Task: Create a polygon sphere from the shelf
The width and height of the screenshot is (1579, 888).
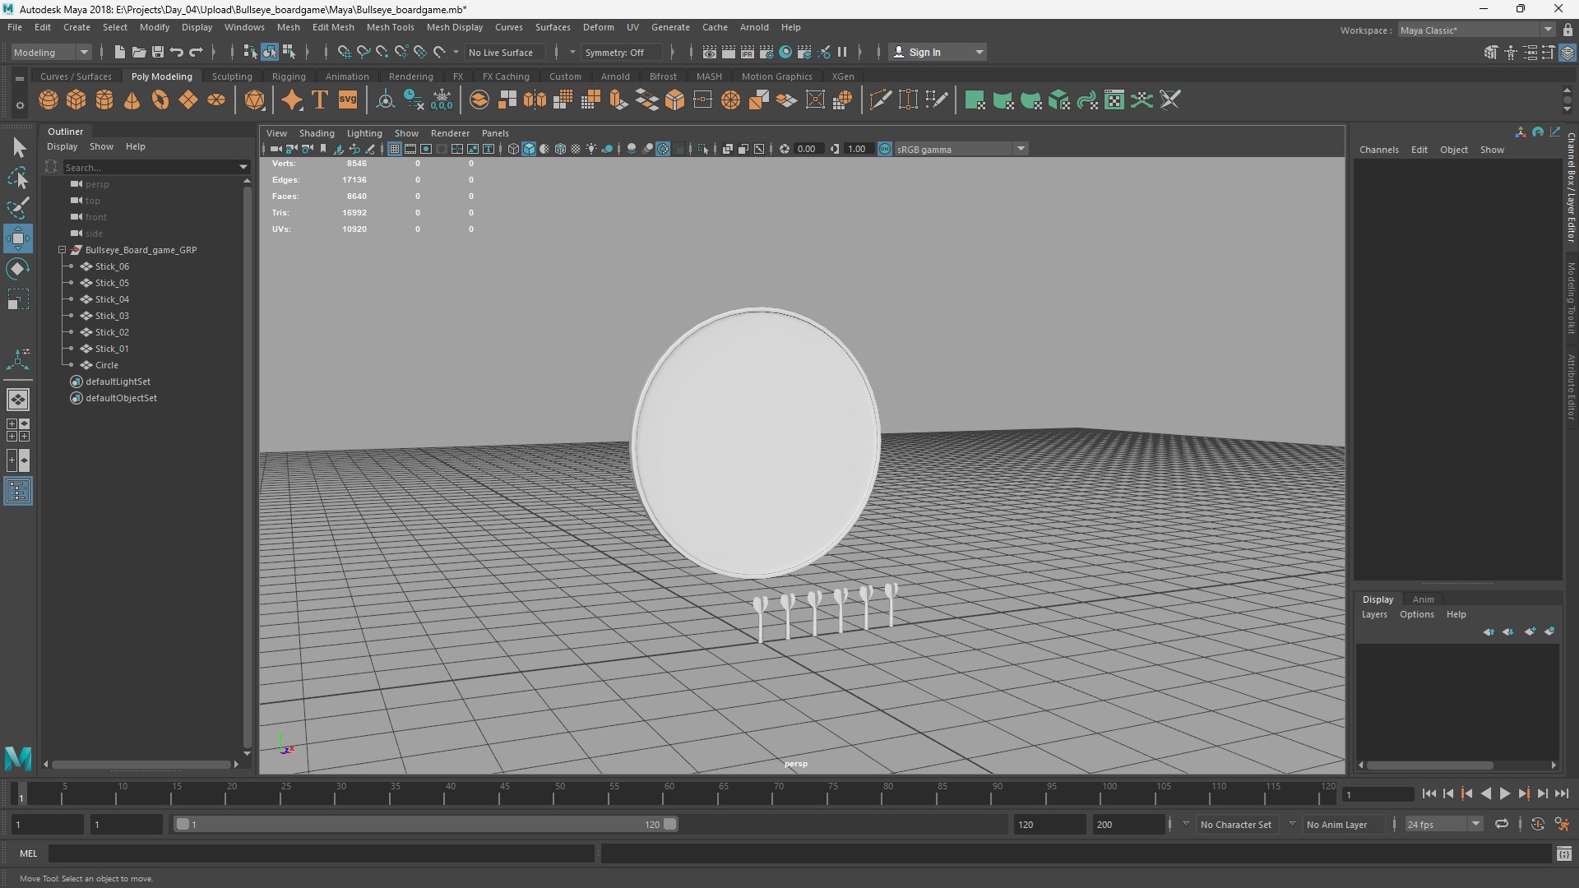Action: coord(49,100)
